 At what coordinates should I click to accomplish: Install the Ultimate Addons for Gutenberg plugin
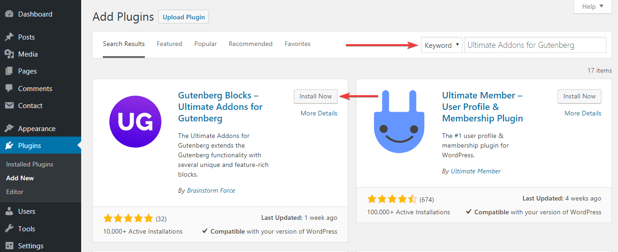pyautogui.click(x=315, y=96)
